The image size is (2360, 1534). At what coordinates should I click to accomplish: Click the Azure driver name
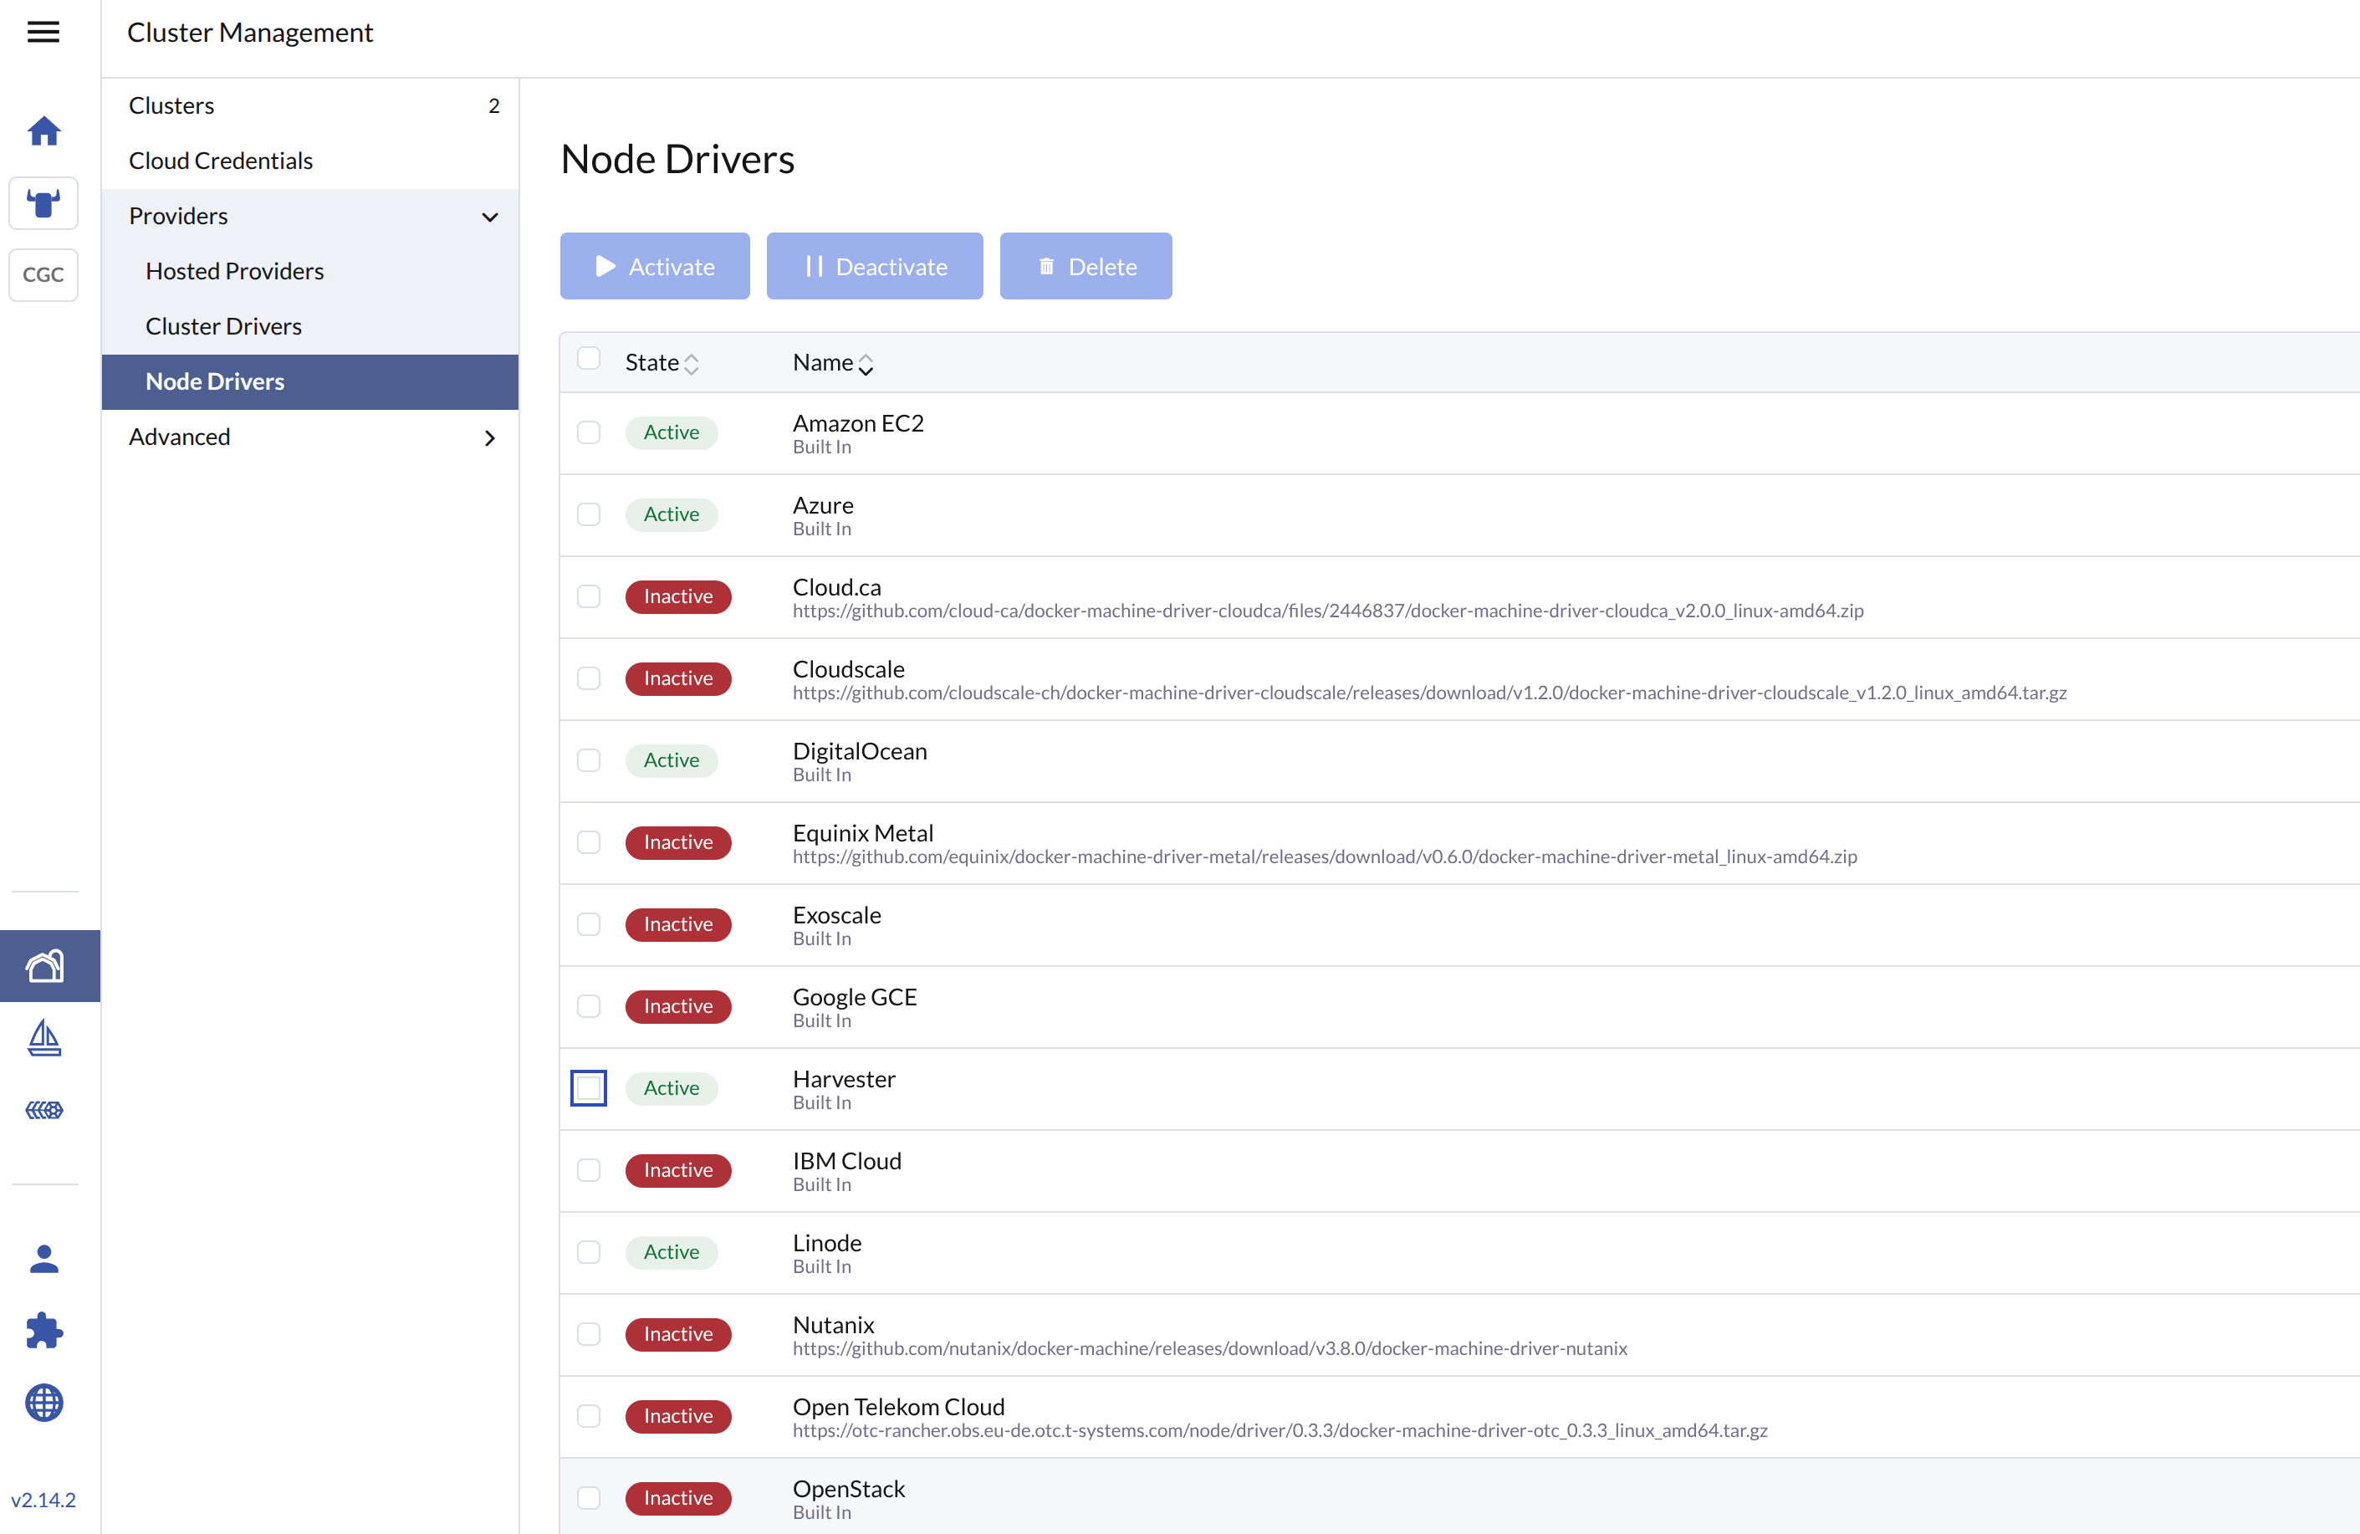(823, 506)
